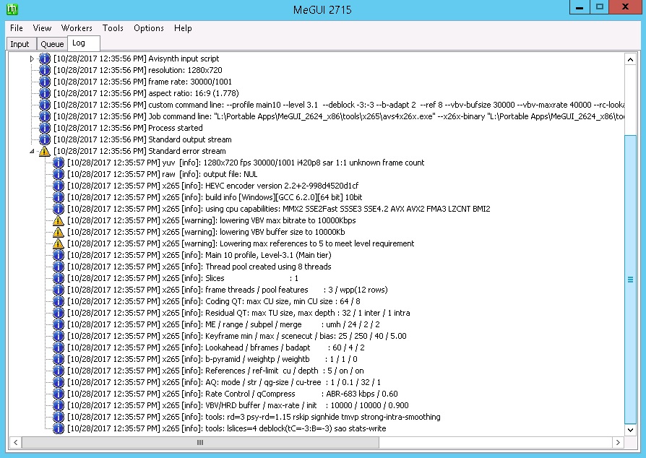Image resolution: width=646 pixels, height=458 pixels.
Task: Minimize the MeGUI window
Action: tap(580, 7)
